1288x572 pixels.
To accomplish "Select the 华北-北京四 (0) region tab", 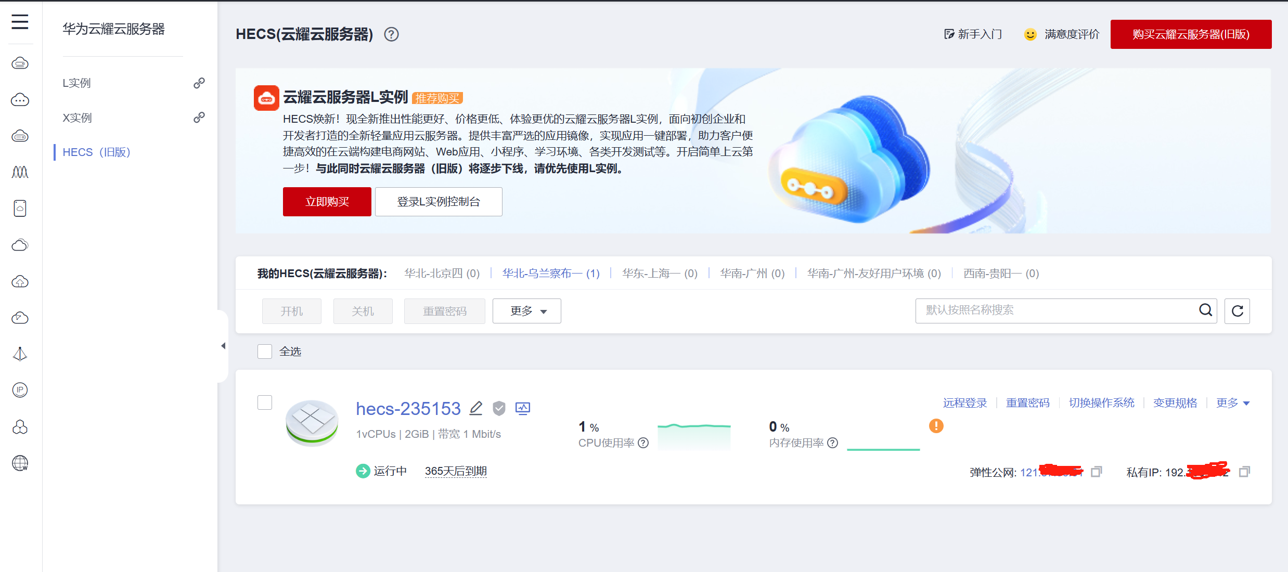I will [442, 274].
